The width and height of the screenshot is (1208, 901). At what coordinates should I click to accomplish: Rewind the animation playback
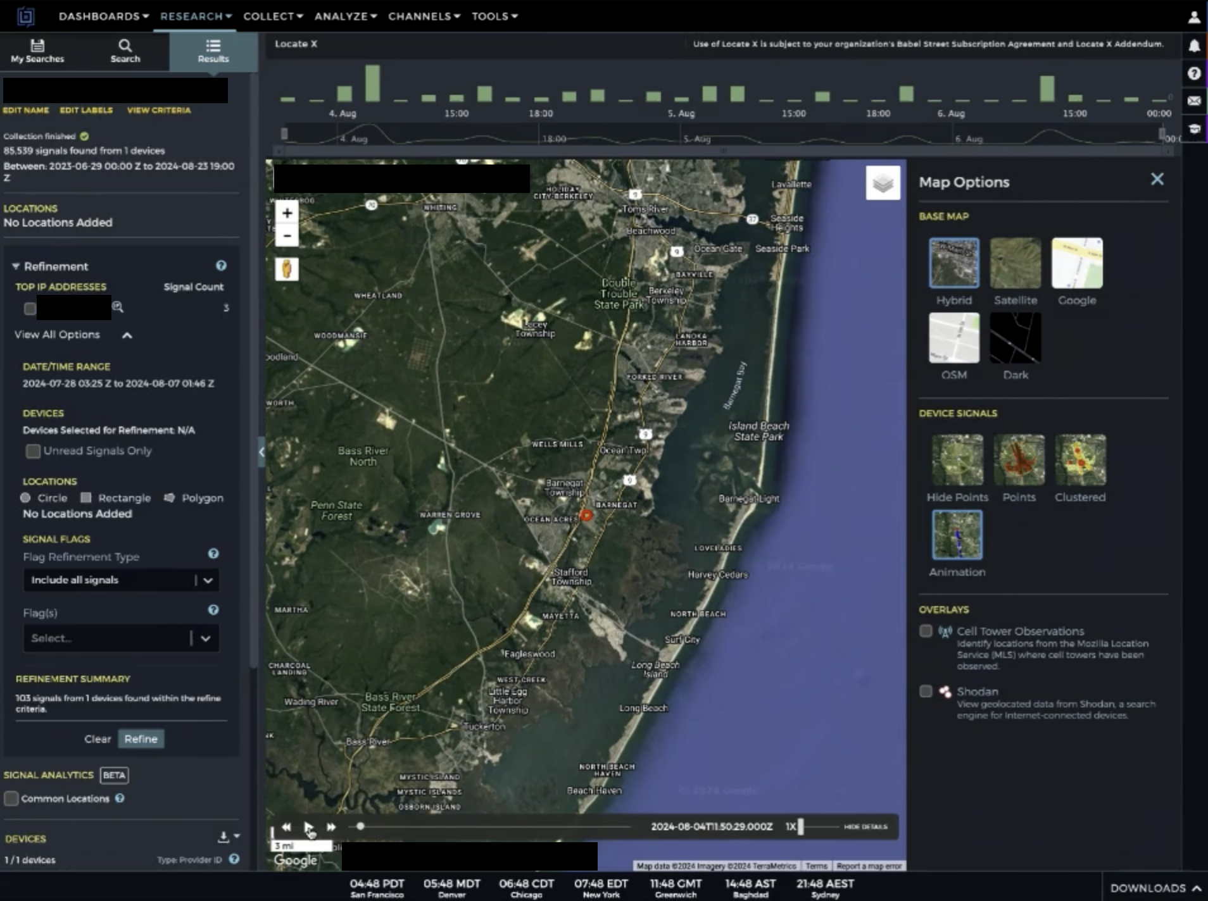286,827
